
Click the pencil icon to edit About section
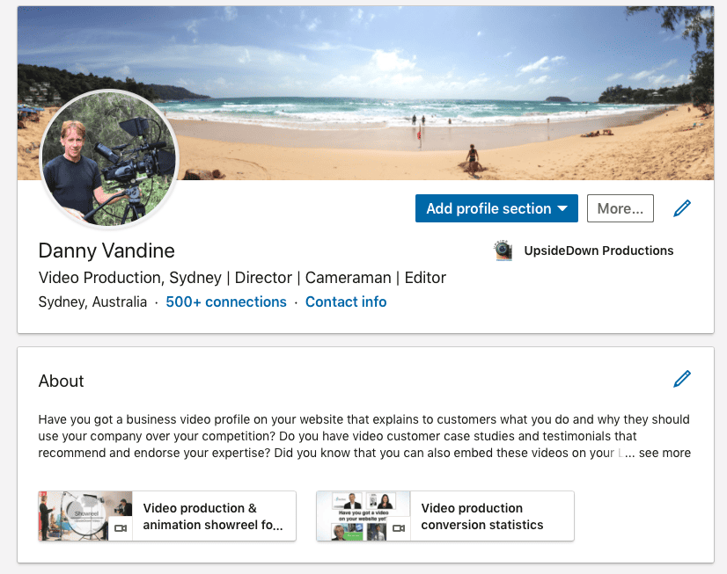(682, 379)
